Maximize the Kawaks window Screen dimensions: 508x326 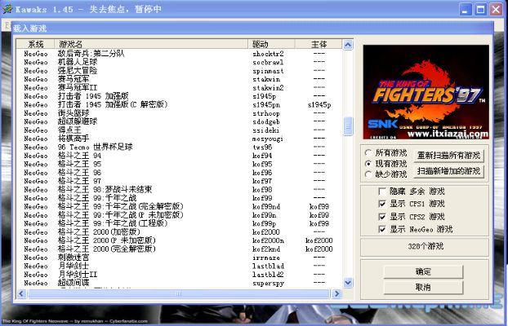(x=480, y=10)
